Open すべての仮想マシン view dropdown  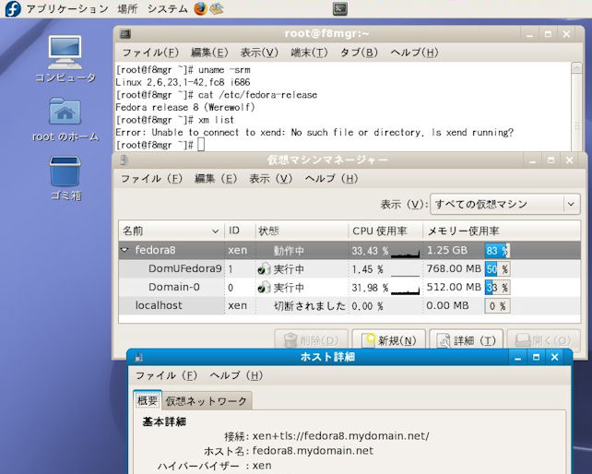(x=504, y=205)
